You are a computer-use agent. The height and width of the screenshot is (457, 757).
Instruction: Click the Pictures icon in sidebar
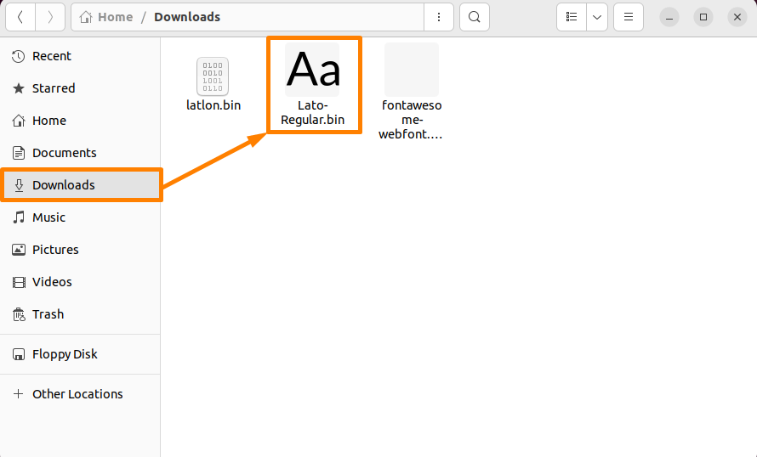[19, 250]
